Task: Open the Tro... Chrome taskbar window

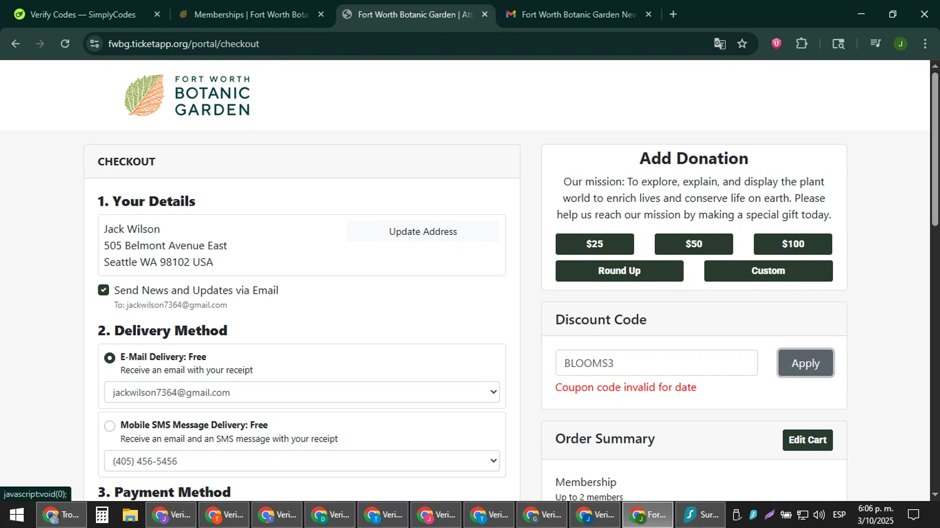Action: [61, 515]
